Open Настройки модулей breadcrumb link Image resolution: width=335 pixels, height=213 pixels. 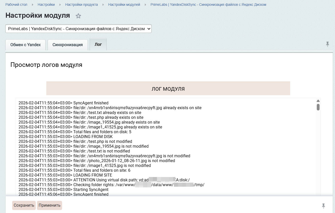click(x=124, y=5)
